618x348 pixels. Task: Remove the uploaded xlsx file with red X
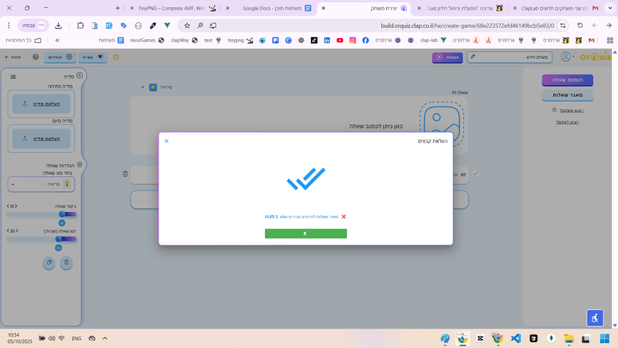coord(343,216)
